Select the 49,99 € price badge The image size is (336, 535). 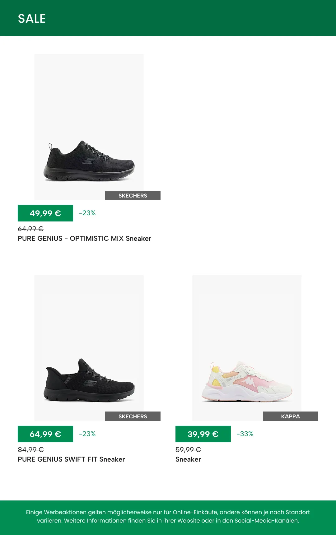click(x=45, y=213)
